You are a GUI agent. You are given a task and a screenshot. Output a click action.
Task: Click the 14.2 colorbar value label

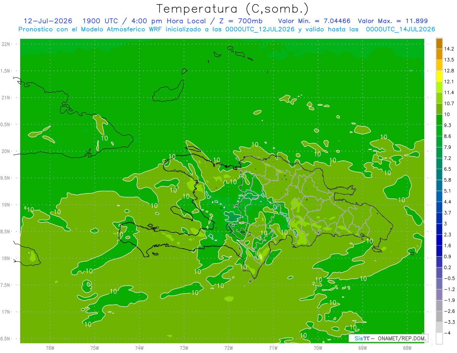[449, 49]
